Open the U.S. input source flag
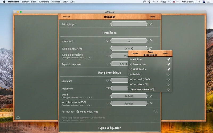 [x=176, y=2]
